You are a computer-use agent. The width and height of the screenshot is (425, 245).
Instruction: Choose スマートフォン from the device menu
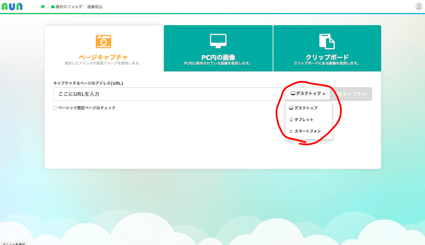(x=309, y=131)
